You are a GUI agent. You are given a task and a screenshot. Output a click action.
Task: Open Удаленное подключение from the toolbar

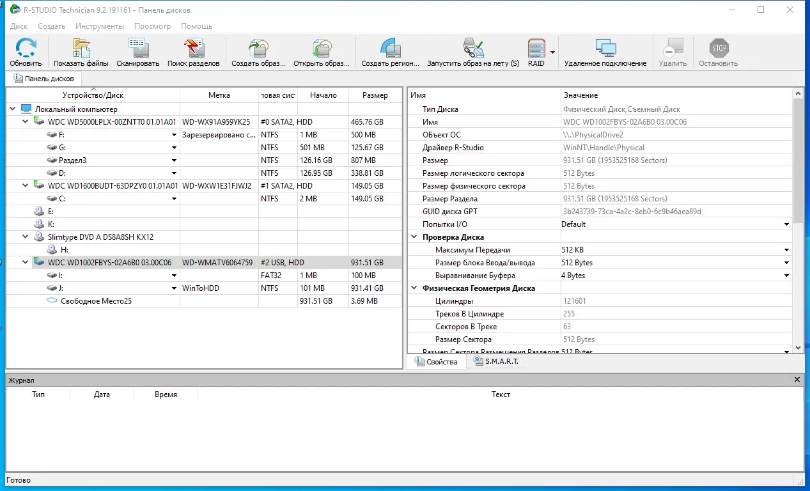click(x=605, y=51)
